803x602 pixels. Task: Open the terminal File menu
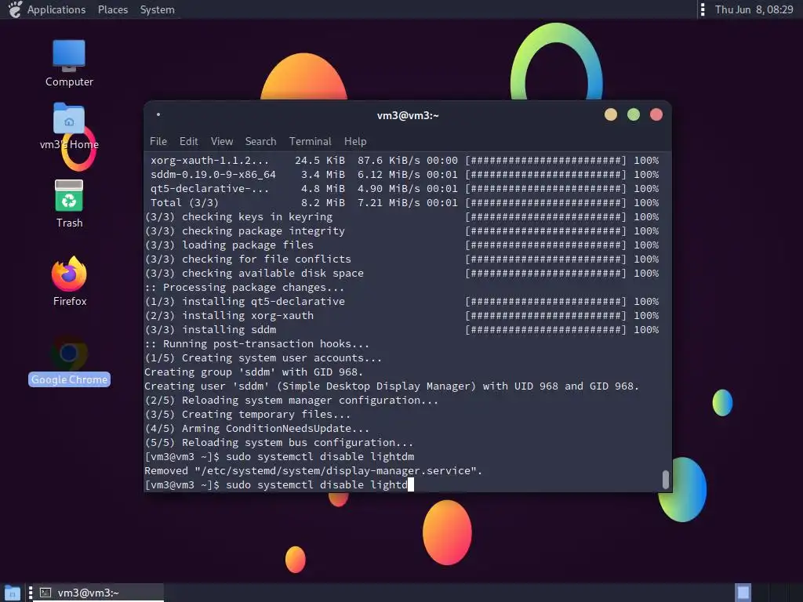158,141
